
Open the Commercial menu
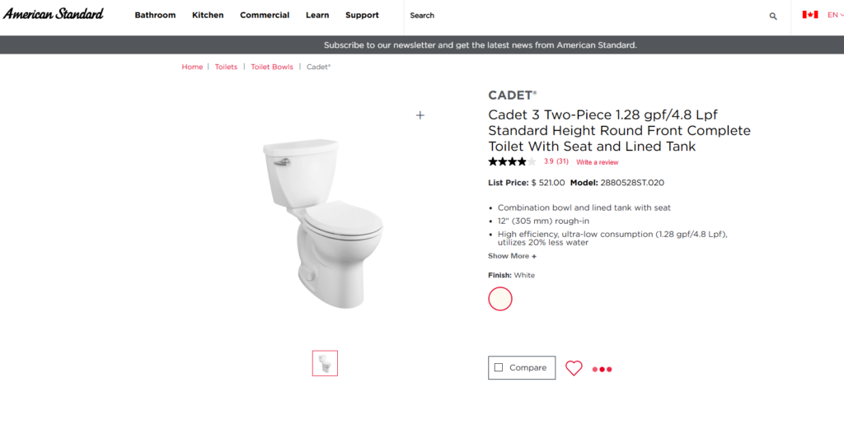265,15
